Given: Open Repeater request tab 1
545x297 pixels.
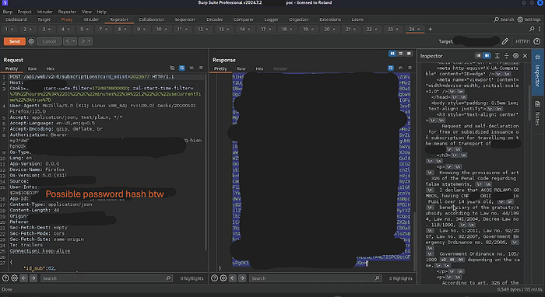Looking at the screenshot, I should pyautogui.click(x=6, y=29).
